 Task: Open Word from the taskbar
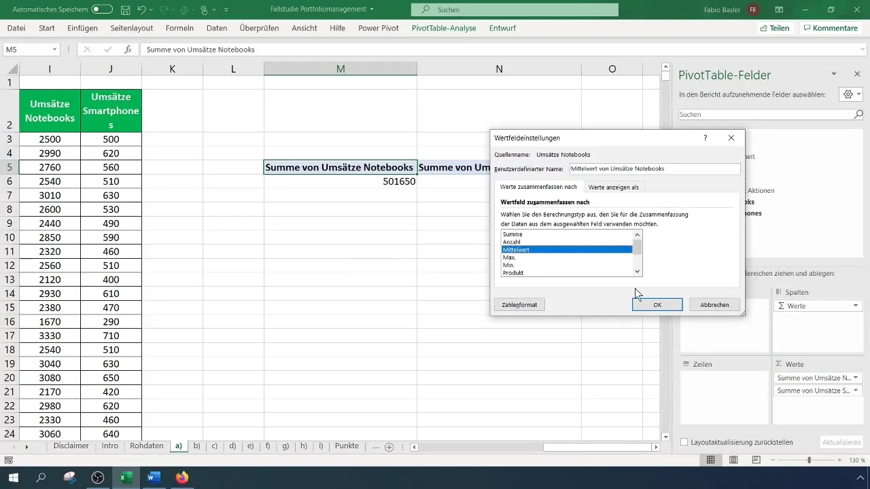pos(153,477)
